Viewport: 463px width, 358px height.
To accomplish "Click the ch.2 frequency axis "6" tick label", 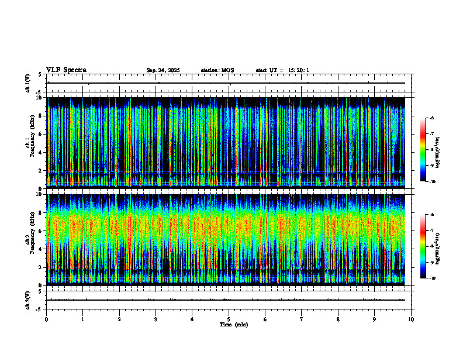I will (41, 231).
